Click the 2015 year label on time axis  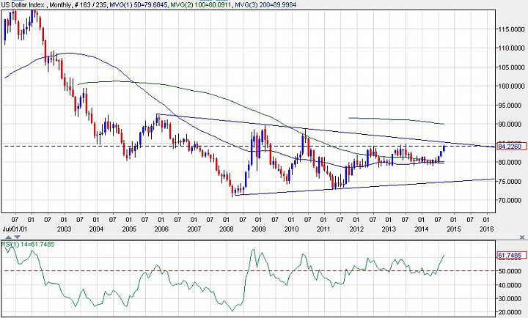454,229
